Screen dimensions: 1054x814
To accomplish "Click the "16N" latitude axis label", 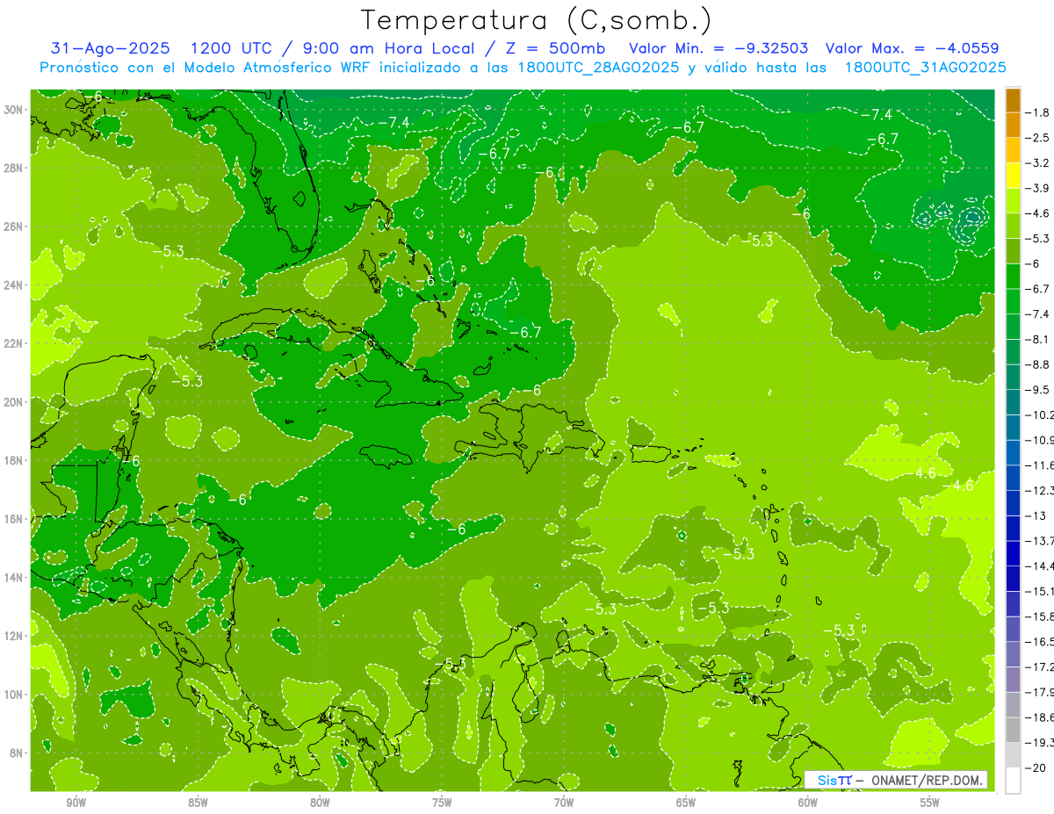I will (15, 519).
